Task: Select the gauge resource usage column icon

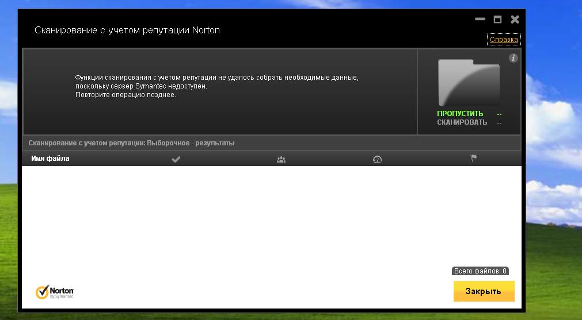Action: tap(377, 159)
